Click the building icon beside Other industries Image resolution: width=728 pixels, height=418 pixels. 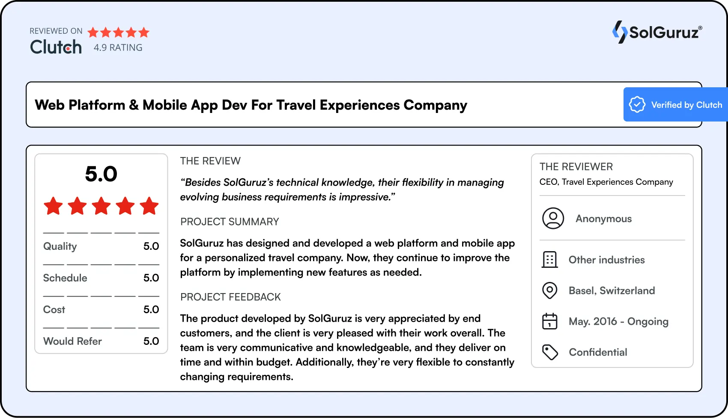[550, 260]
